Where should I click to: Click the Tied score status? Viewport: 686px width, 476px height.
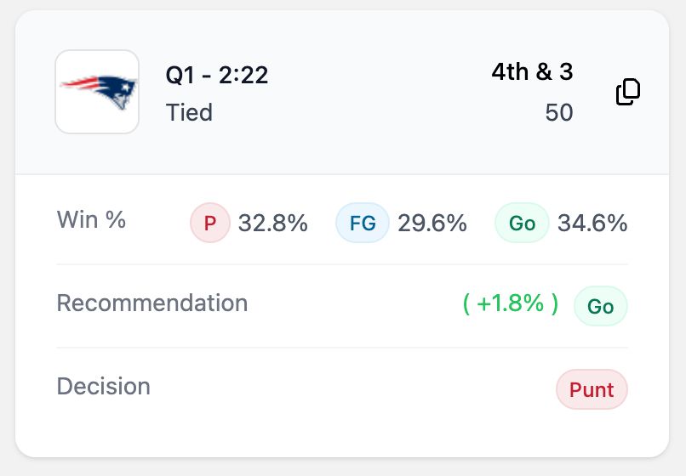click(189, 112)
